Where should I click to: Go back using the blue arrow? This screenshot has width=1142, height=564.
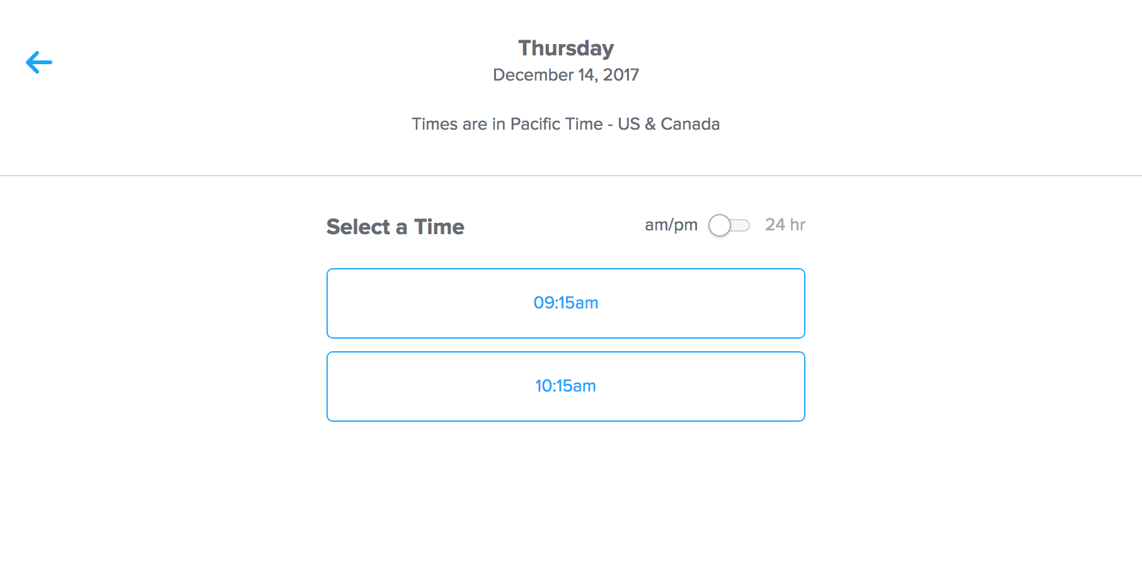pyautogui.click(x=39, y=62)
